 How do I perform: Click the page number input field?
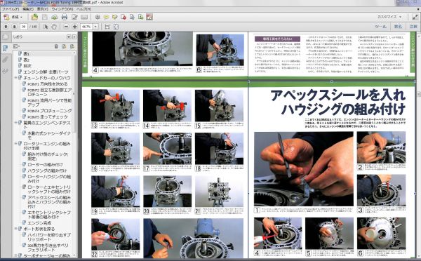click(x=24, y=27)
